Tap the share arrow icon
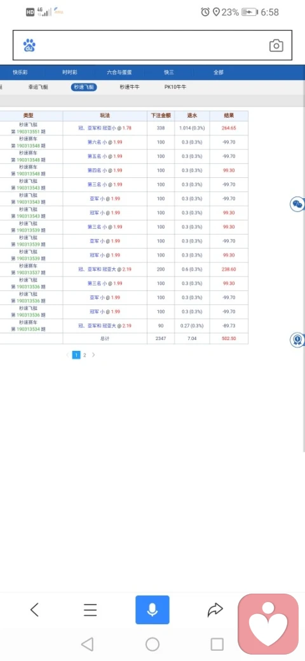 (215, 610)
